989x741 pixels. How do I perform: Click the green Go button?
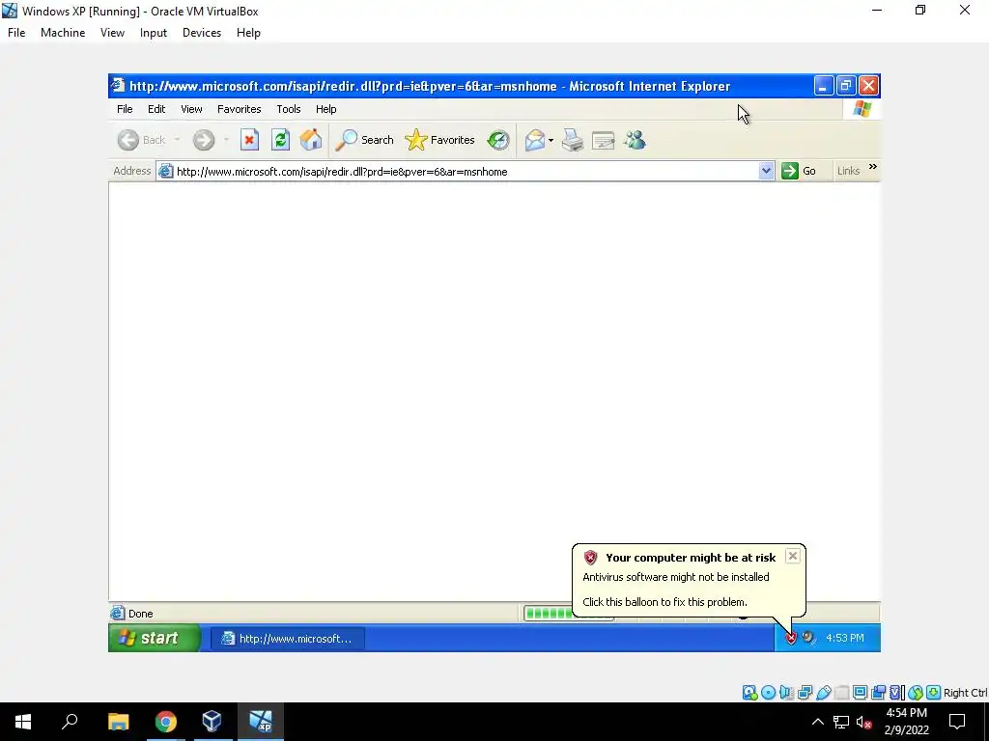click(799, 171)
